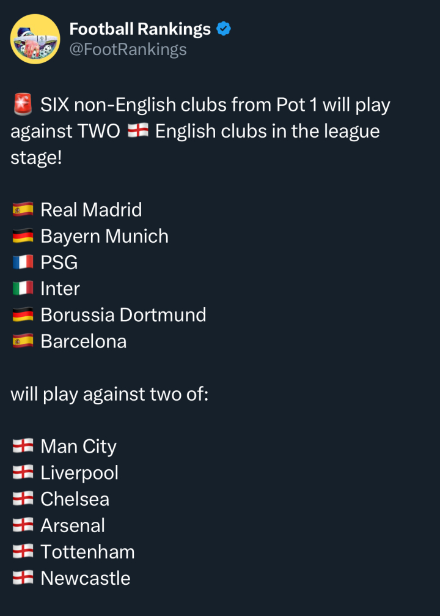
Task: Click the Italy flag beside Inter
Action: 23,288
